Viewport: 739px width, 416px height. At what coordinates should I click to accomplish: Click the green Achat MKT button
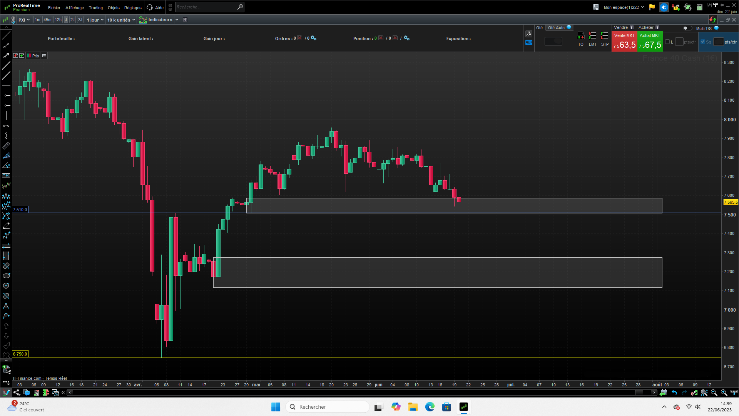pyautogui.click(x=650, y=42)
